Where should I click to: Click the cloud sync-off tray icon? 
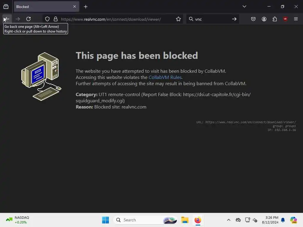pos(238,220)
